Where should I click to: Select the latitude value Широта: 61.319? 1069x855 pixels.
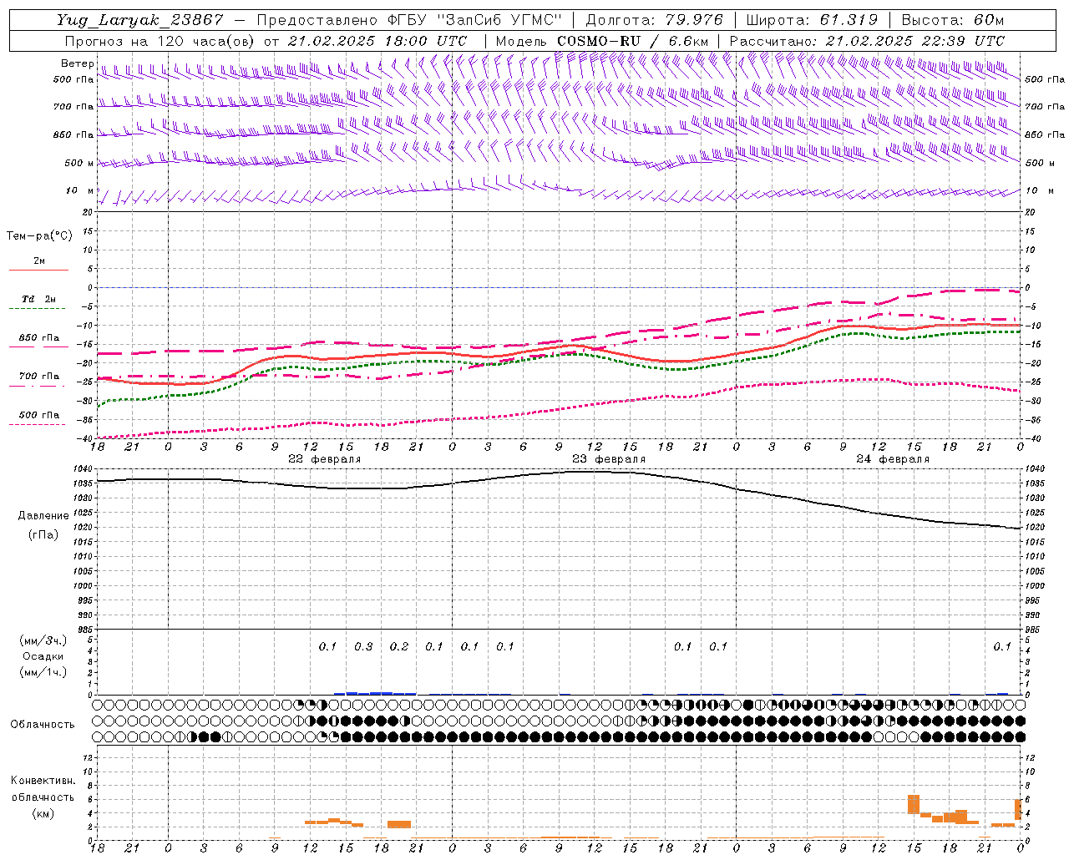pyautogui.click(x=812, y=20)
